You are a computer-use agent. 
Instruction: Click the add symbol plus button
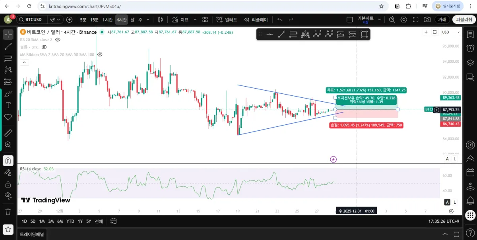tap(70, 19)
